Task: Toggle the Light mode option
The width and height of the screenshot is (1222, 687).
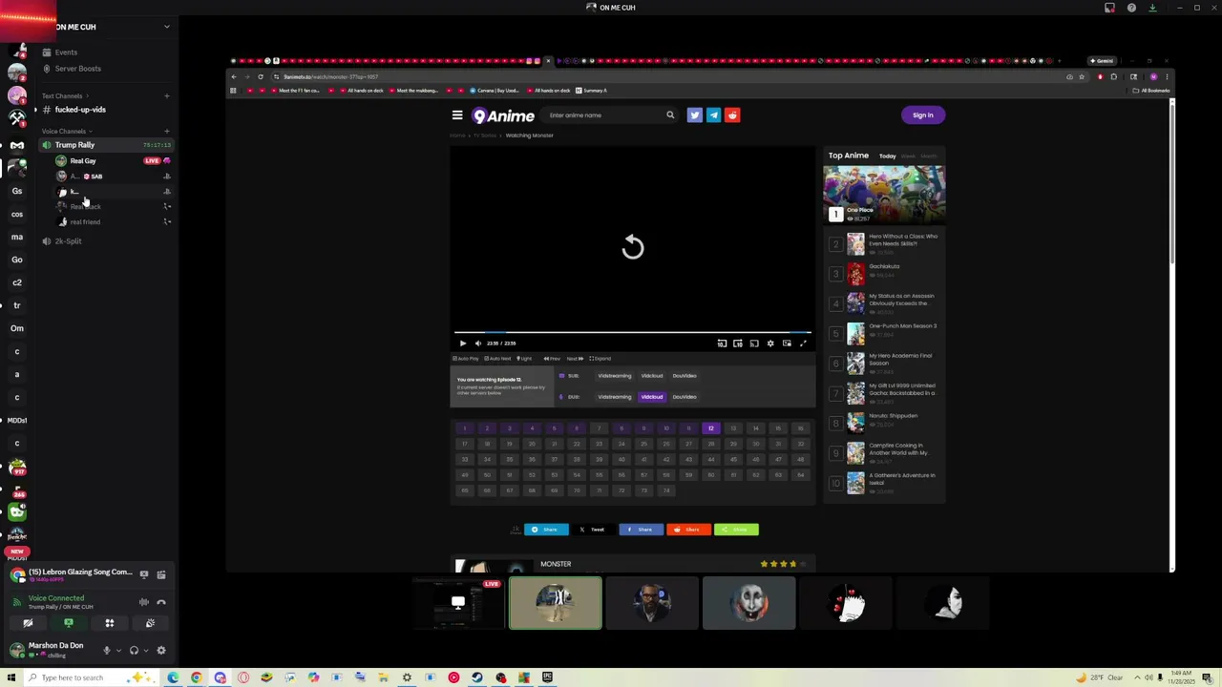Action: (x=524, y=359)
